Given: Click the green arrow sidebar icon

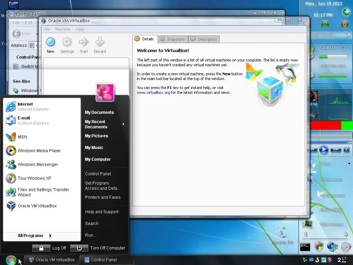Looking at the screenshot, I should [x=346, y=12].
